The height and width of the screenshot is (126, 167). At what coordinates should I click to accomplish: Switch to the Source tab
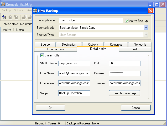45,44
